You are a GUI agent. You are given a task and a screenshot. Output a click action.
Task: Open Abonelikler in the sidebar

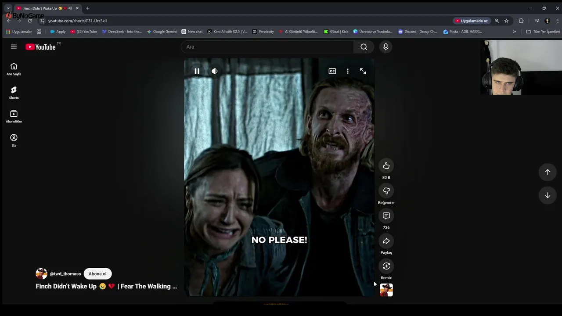click(14, 116)
